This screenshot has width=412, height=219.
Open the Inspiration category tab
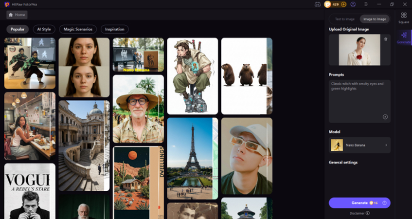coord(115,29)
